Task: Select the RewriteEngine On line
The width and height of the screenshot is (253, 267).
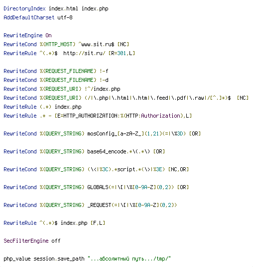Action: pyautogui.click(x=27, y=35)
